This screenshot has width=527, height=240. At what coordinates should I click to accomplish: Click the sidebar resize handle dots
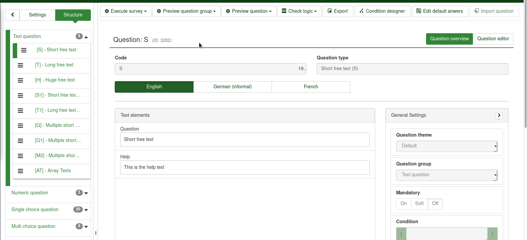tap(96, 233)
